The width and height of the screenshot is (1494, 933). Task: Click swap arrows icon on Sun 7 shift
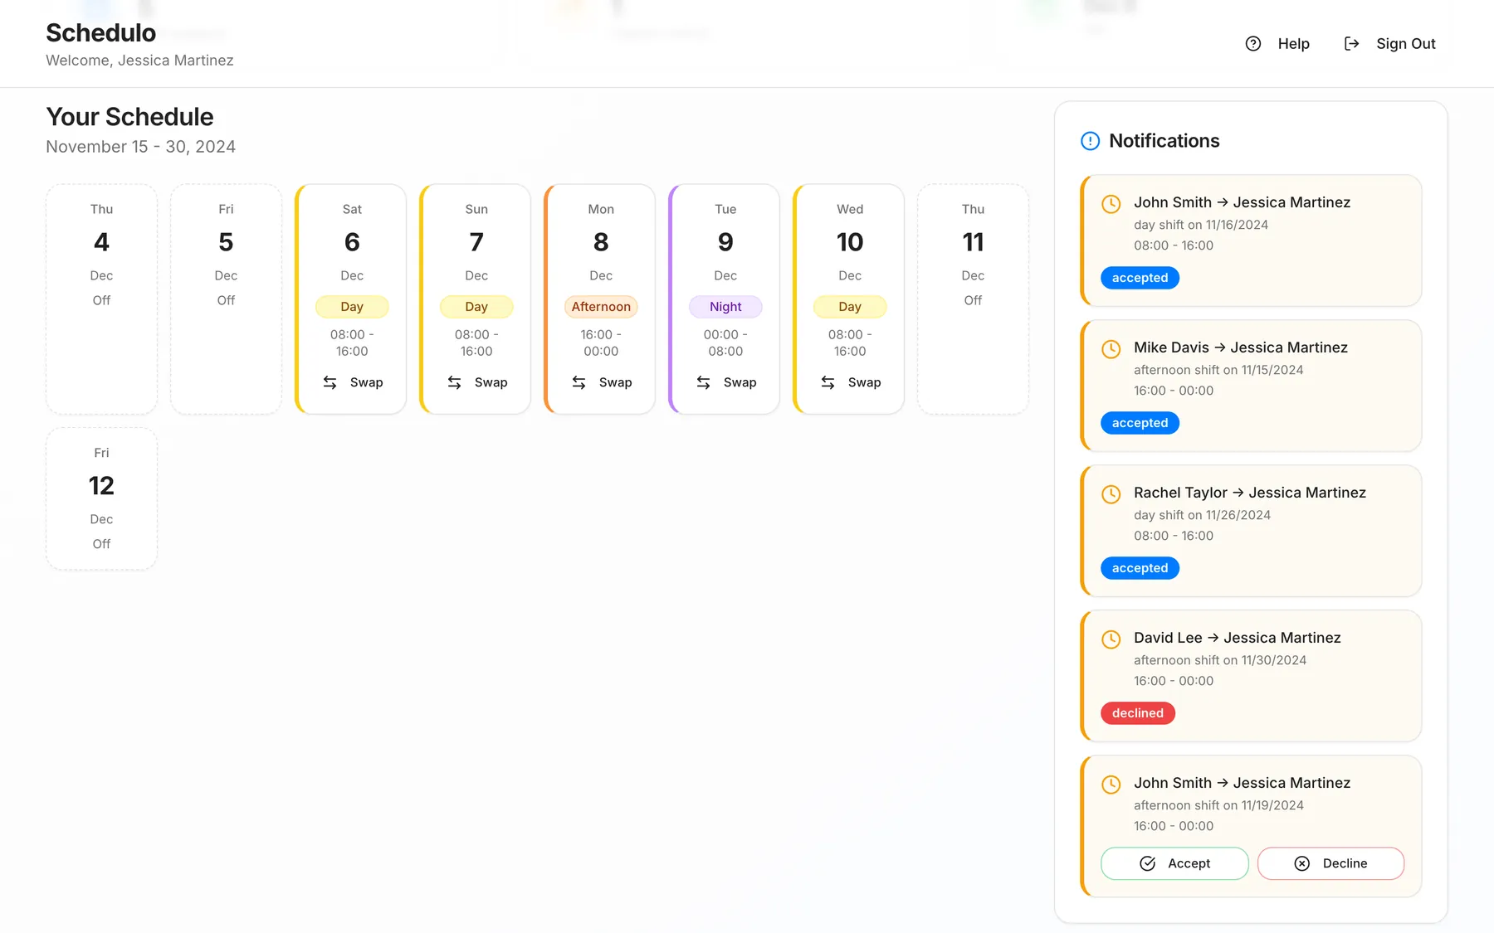tap(454, 382)
